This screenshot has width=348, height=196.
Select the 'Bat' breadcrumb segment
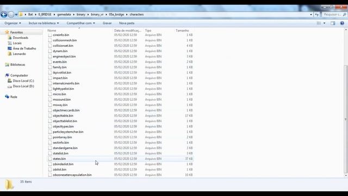[30, 15]
